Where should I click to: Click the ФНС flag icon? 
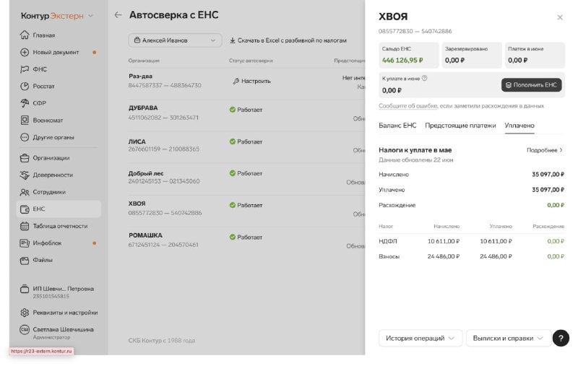click(x=25, y=69)
